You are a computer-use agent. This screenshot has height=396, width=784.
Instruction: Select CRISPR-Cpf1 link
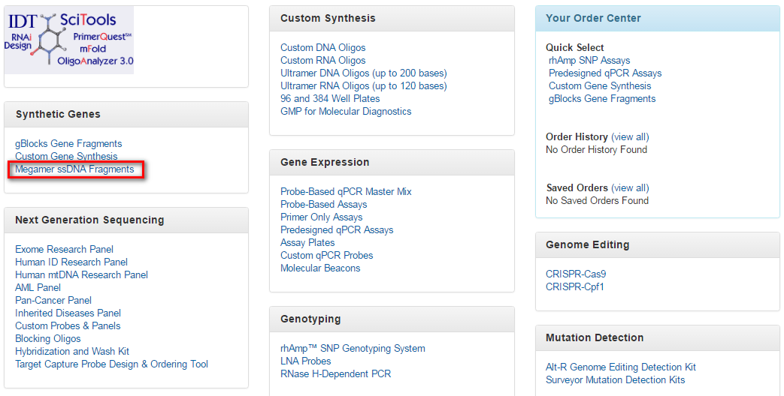click(574, 286)
